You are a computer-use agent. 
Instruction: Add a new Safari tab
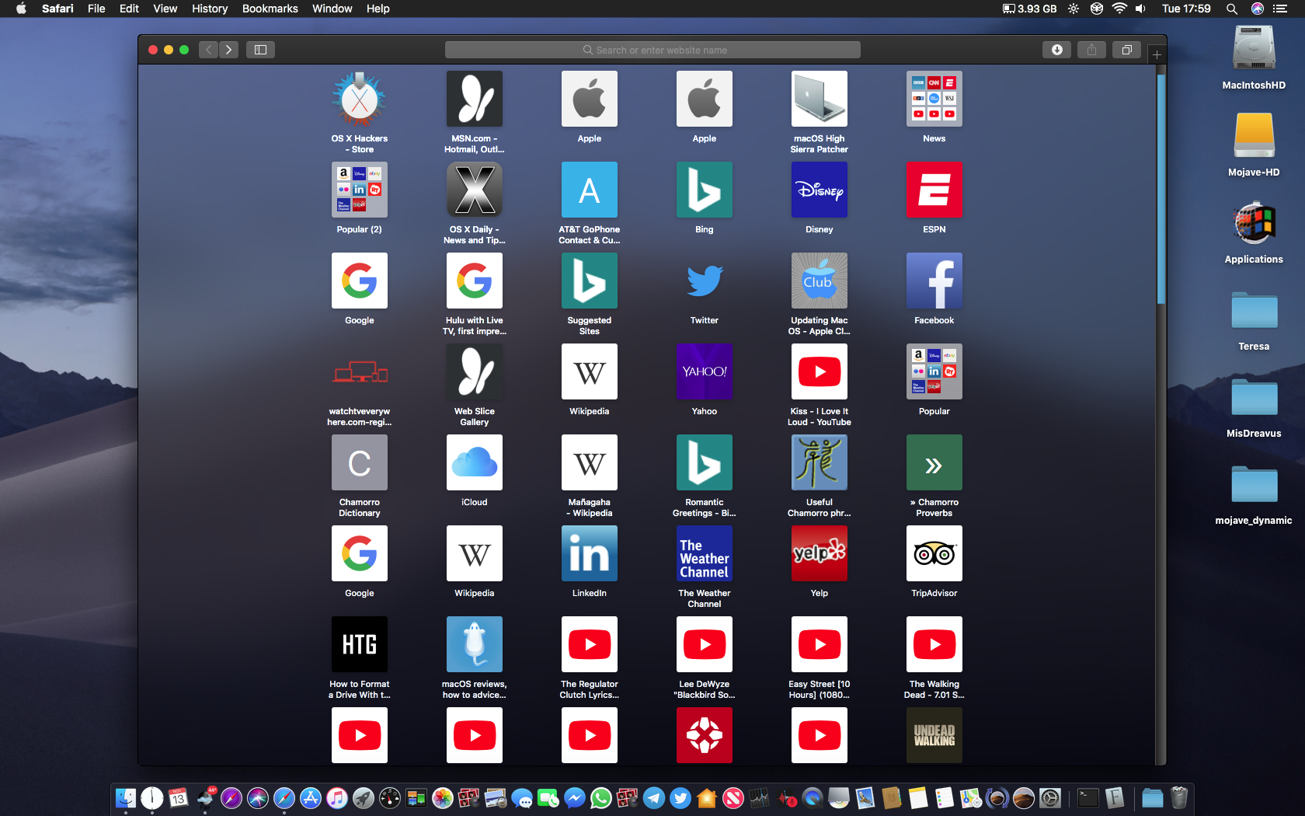1157,54
